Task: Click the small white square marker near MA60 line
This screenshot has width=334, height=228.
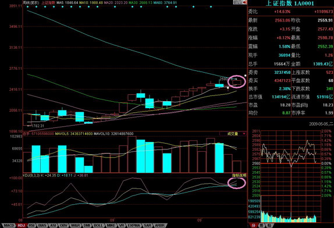Action: (245, 76)
